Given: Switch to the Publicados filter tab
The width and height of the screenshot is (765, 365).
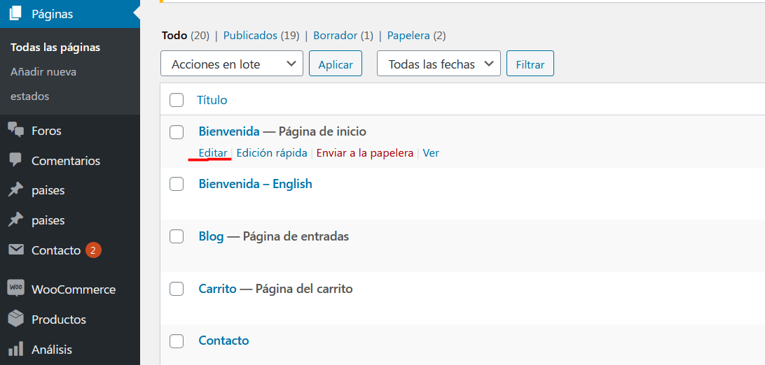Looking at the screenshot, I should pos(250,36).
